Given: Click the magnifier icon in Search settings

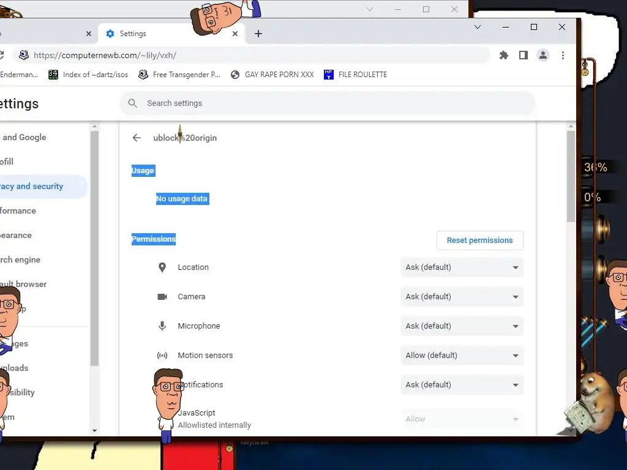Looking at the screenshot, I should click(x=133, y=103).
